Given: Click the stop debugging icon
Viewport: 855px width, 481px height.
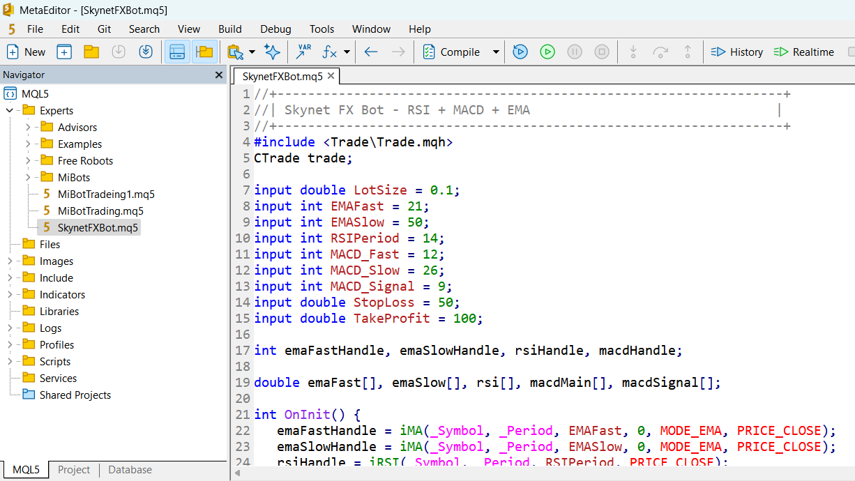Looking at the screenshot, I should tap(602, 52).
